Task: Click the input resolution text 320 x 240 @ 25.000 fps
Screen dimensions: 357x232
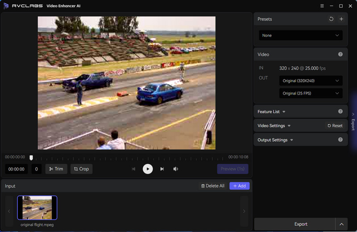Action: [x=303, y=68]
